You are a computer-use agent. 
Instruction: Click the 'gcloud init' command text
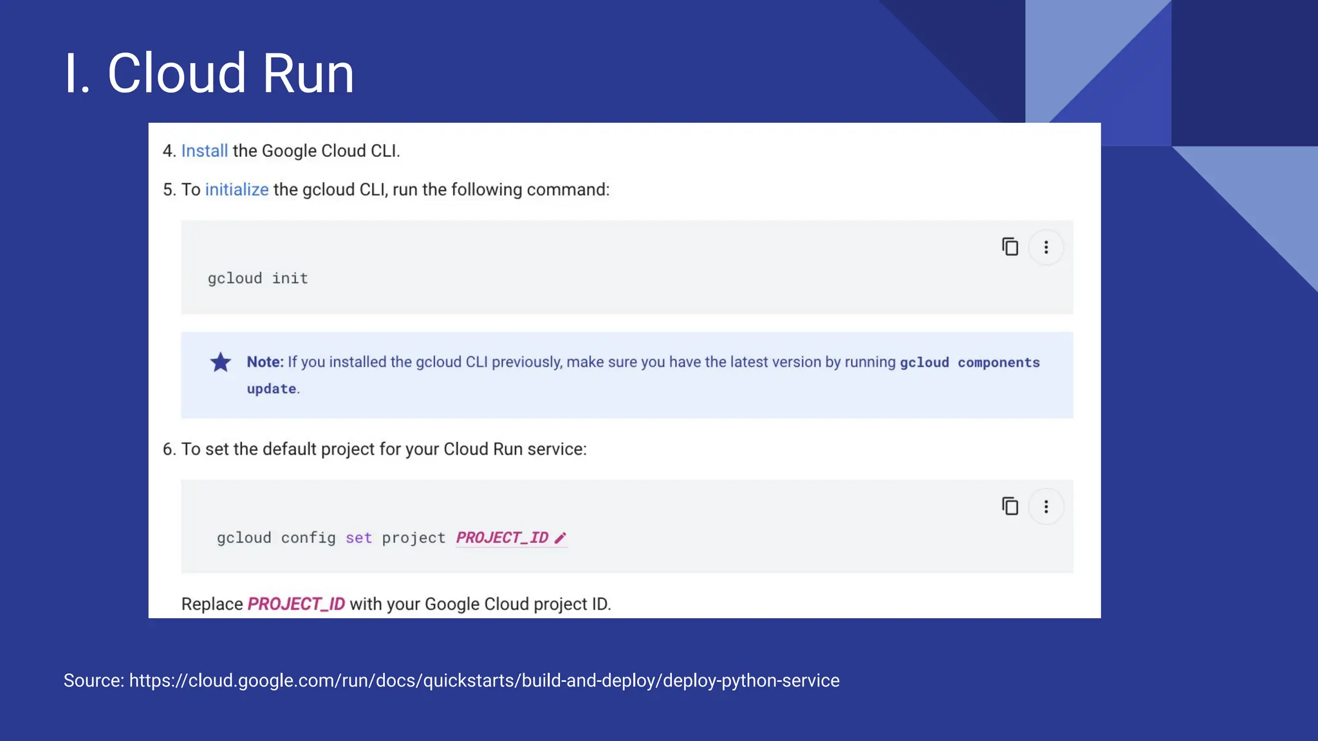click(257, 279)
